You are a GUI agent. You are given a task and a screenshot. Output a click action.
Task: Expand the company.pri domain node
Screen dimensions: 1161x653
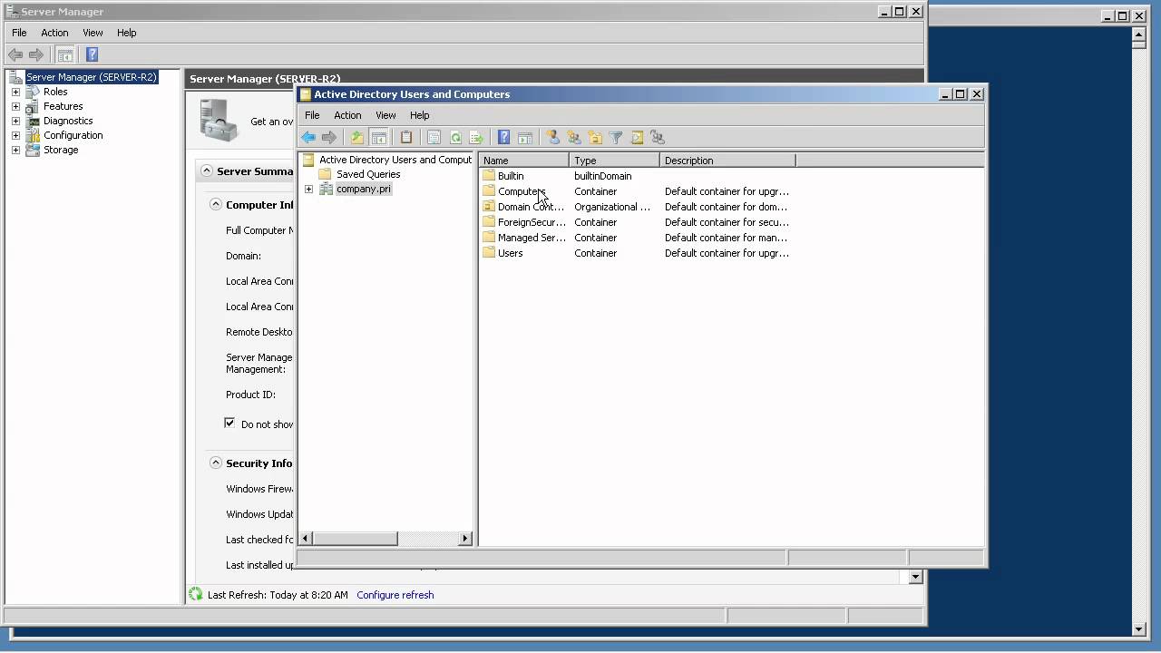[308, 189]
